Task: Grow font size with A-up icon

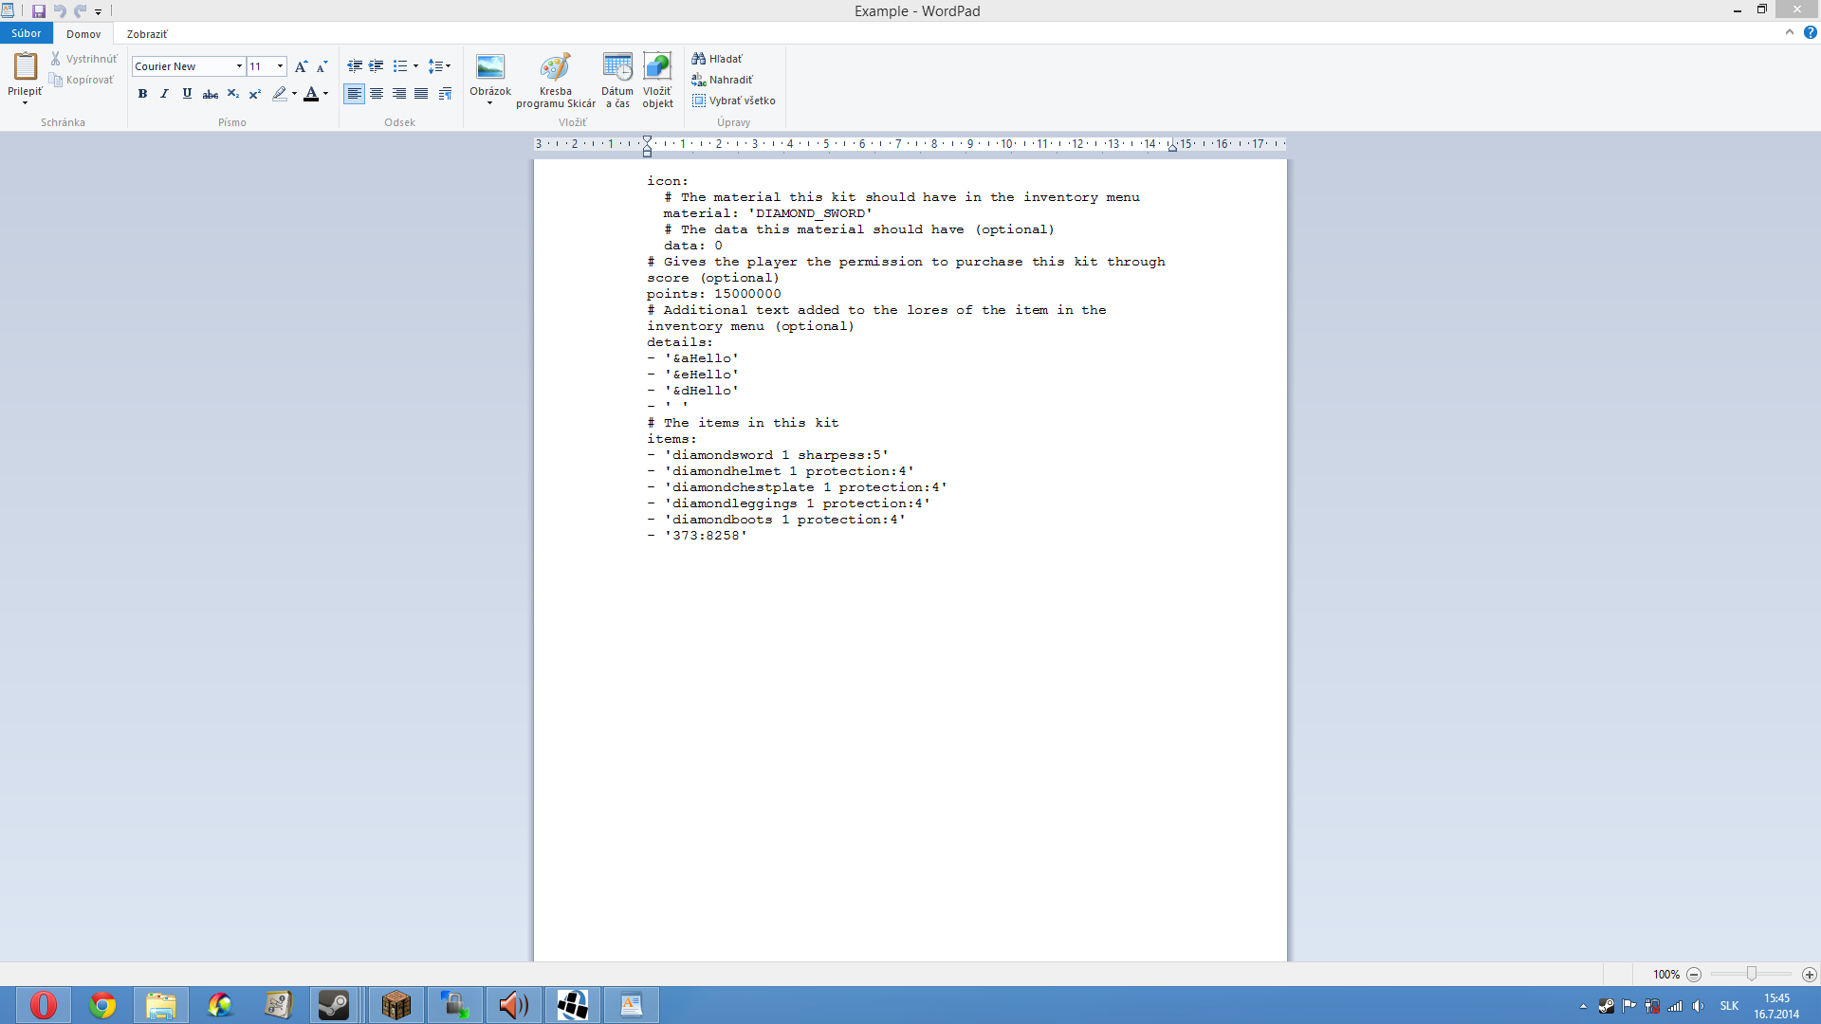Action: (301, 66)
